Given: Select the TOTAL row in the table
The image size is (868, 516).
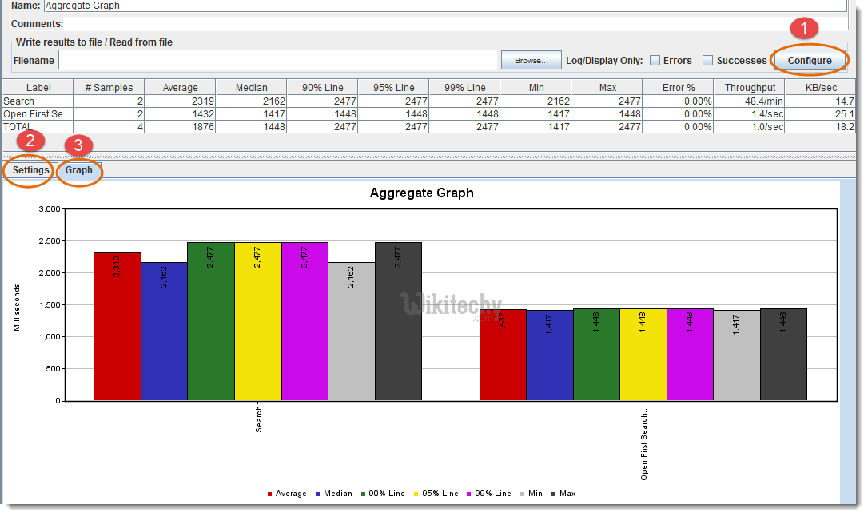Looking at the screenshot, I should [37, 126].
